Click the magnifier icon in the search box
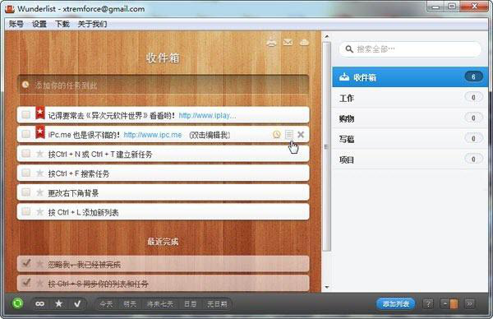Image resolution: width=493 pixels, height=319 pixels. [x=349, y=49]
